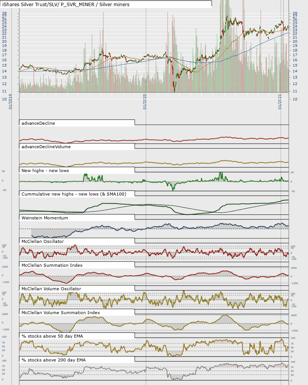Select the advanceDeclineVolume panel label
The image size is (308, 385).
point(46,147)
